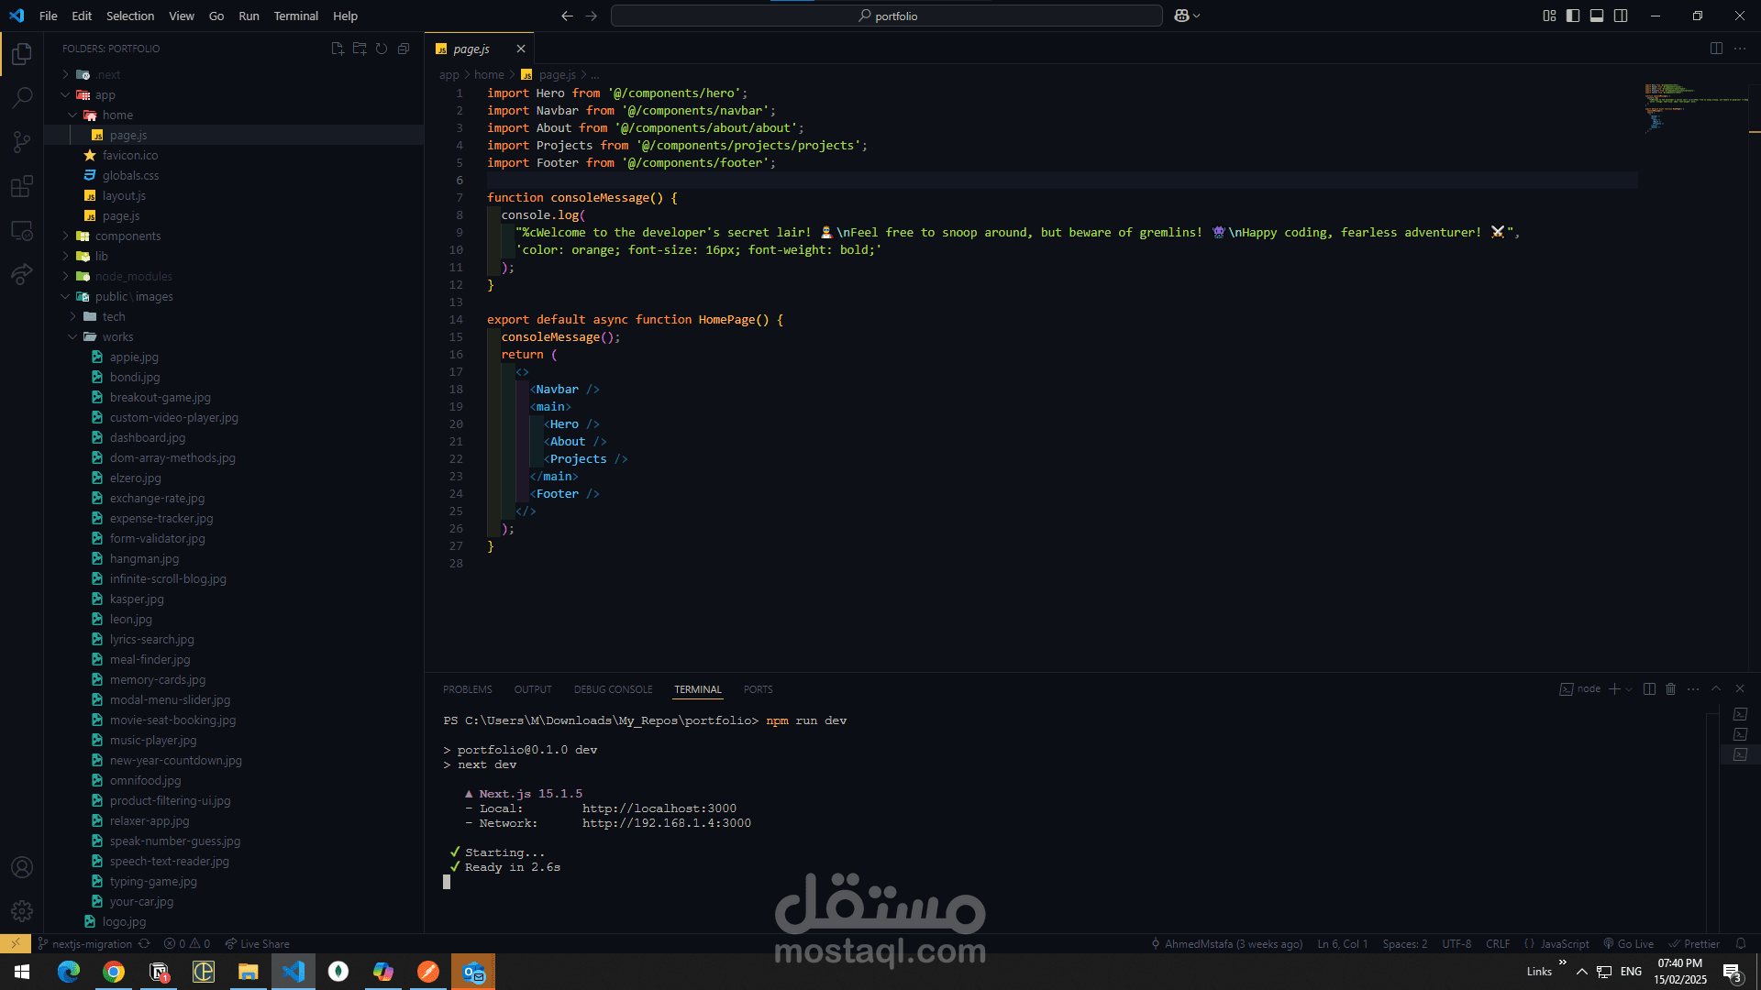Toggle the primary sidebar visibility
1761x990 pixels.
coord(1573,16)
